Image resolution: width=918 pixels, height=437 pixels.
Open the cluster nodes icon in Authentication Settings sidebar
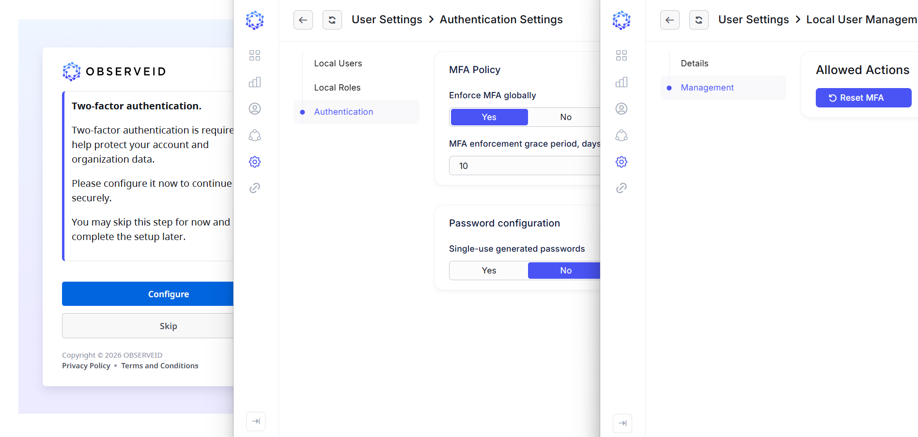pyautogui.click(x=255, y=135)
